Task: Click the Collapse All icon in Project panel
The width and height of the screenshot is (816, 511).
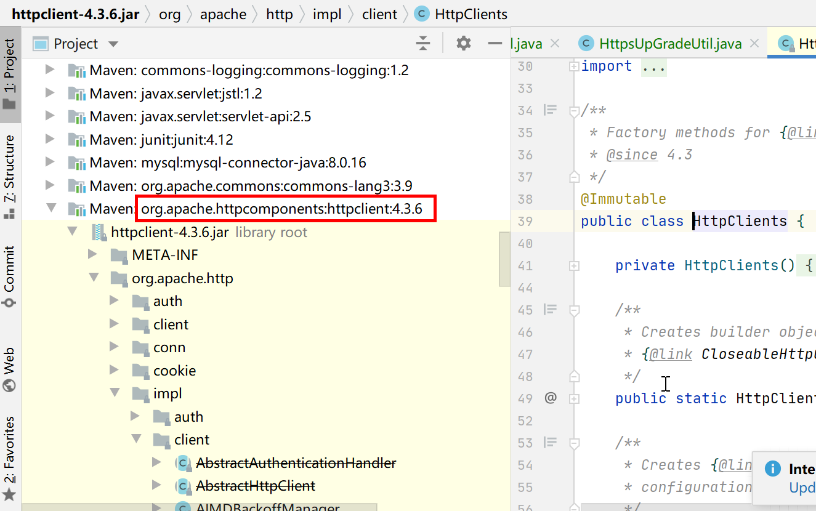Action: point(422,43)
